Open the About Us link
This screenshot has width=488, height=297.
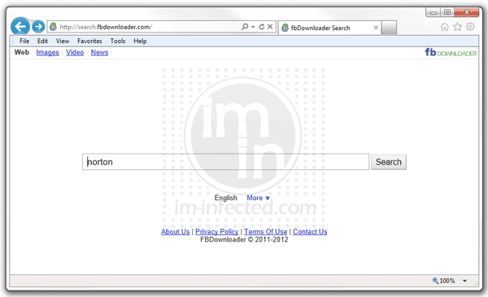175,232
